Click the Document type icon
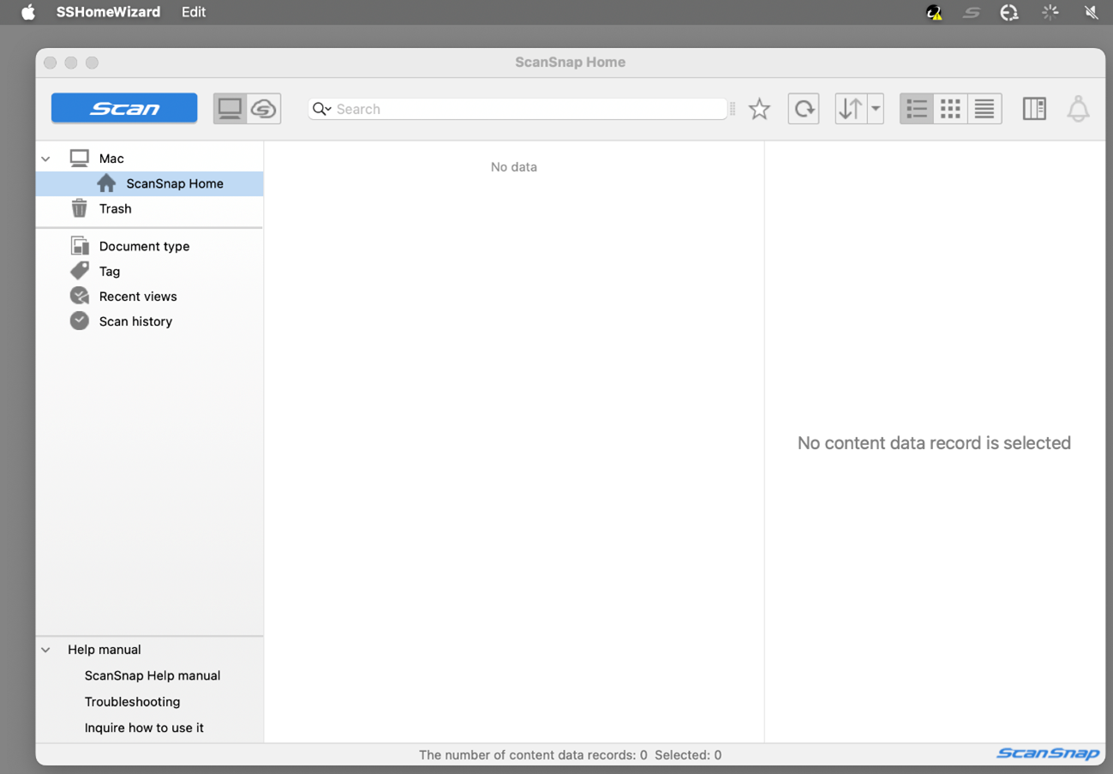1113x774 pixels. [80, 246]
